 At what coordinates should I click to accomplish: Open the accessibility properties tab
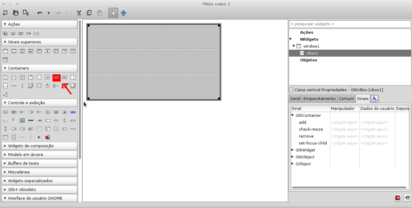click(x=375, y=98)
